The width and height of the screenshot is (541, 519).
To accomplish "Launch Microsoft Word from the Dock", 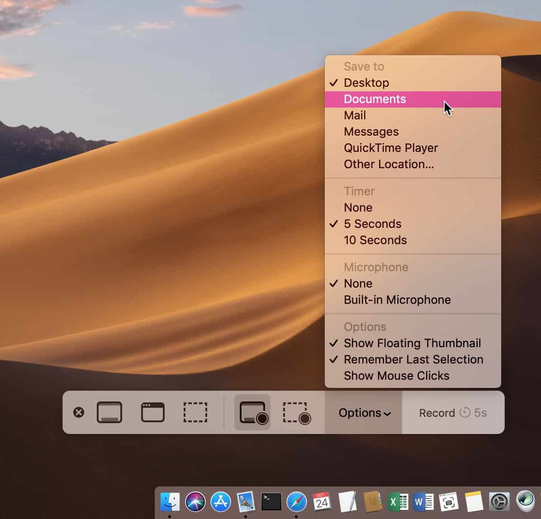I will 423,501.
